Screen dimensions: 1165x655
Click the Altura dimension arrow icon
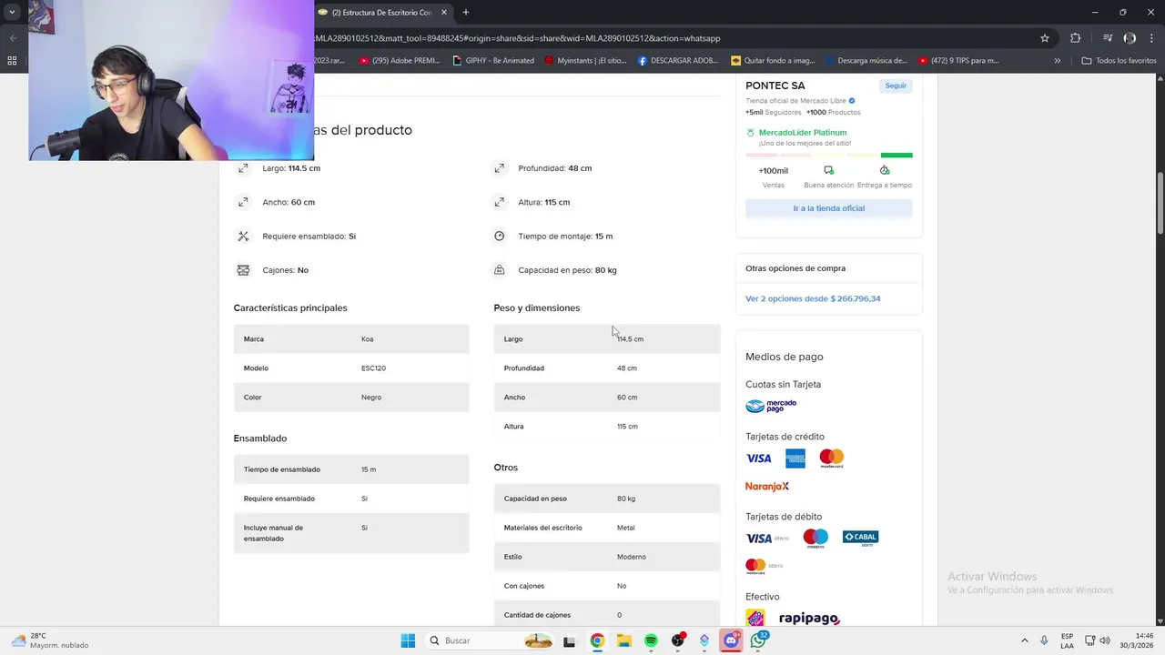click(499, 202)
